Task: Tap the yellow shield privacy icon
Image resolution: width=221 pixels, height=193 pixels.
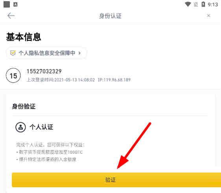Action: tap(13, 53)
